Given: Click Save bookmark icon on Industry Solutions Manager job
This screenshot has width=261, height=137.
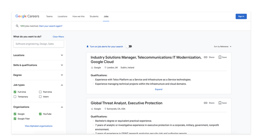Looking at the screenshot, I should (x=220, y=57).
